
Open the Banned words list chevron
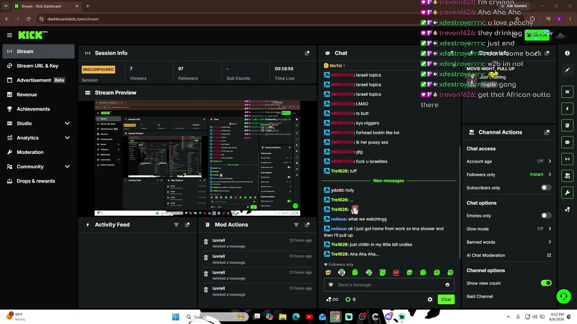[550, 242]
